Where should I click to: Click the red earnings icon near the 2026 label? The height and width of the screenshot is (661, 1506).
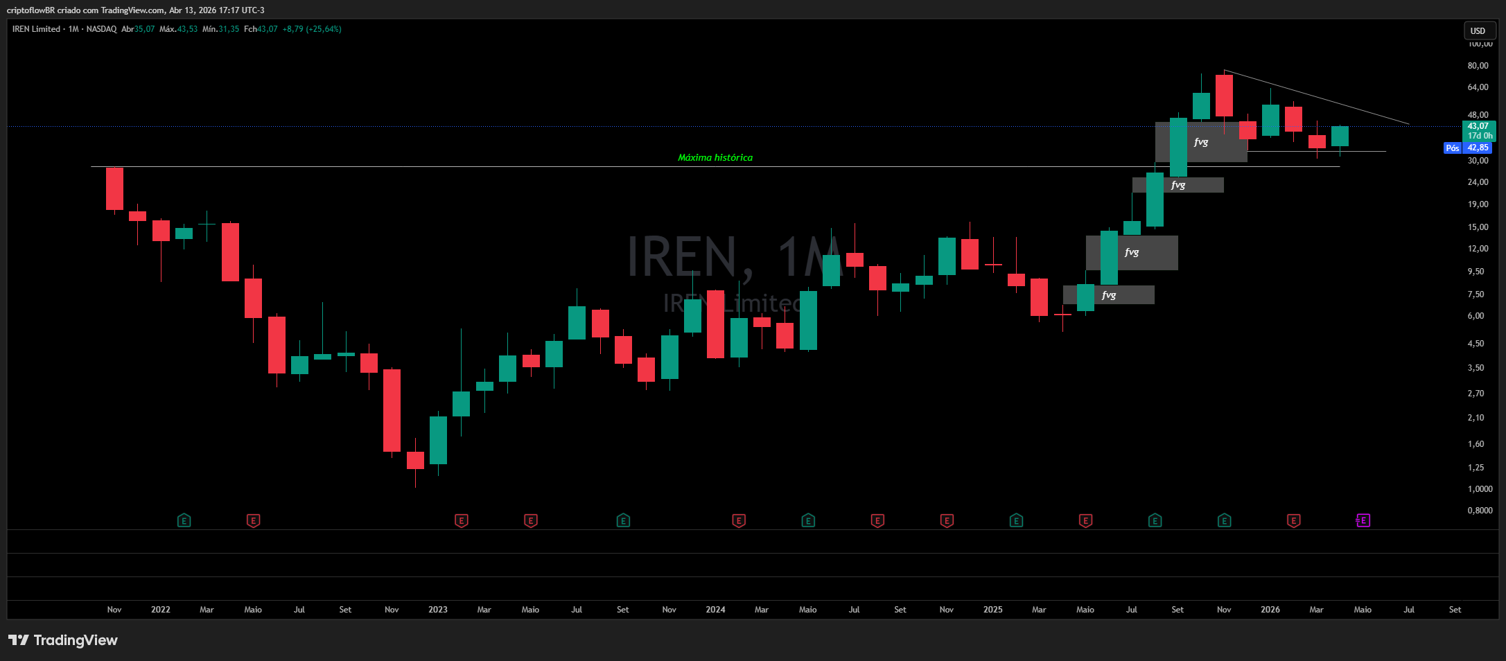[1293, 520]
